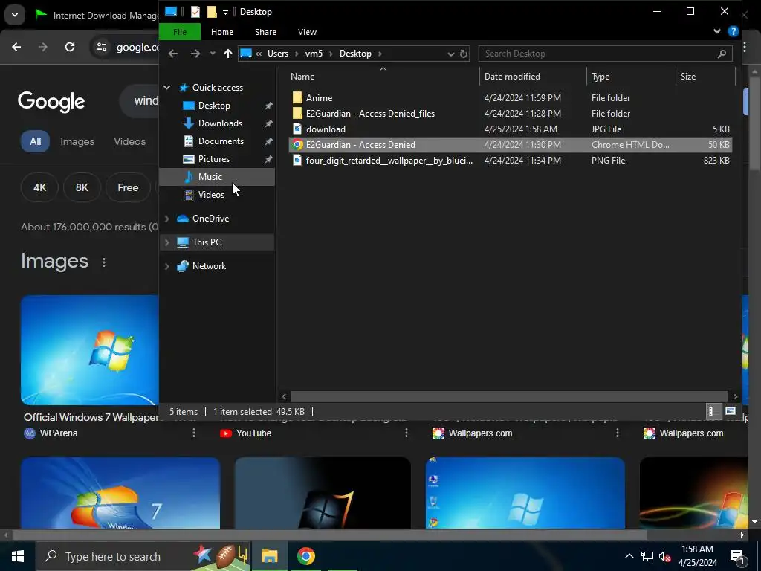This screenshot has height=571, width=761.
Task: Select Videos in navigation pane
Action: point(211,195)
